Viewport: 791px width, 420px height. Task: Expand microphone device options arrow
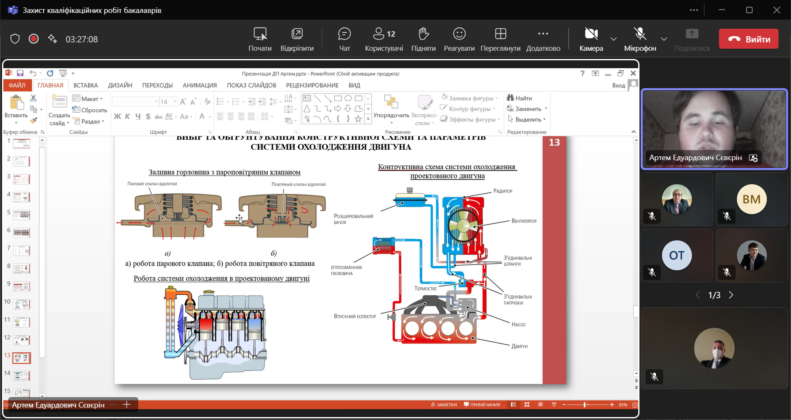click(x=664, y=39)
